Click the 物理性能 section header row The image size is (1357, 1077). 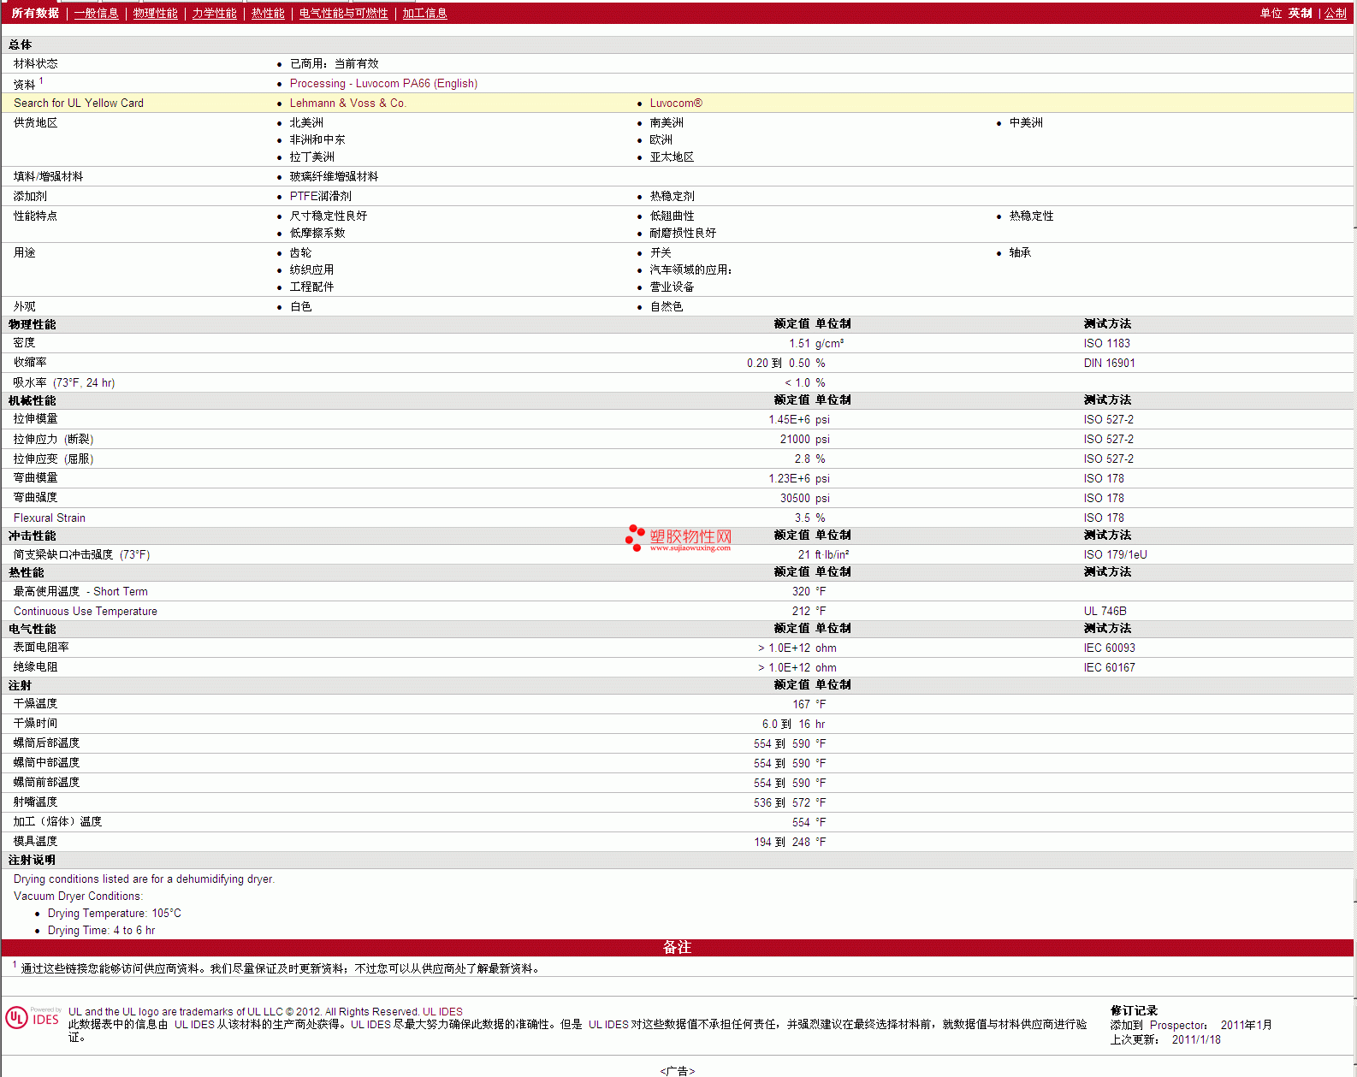point(33,325)
